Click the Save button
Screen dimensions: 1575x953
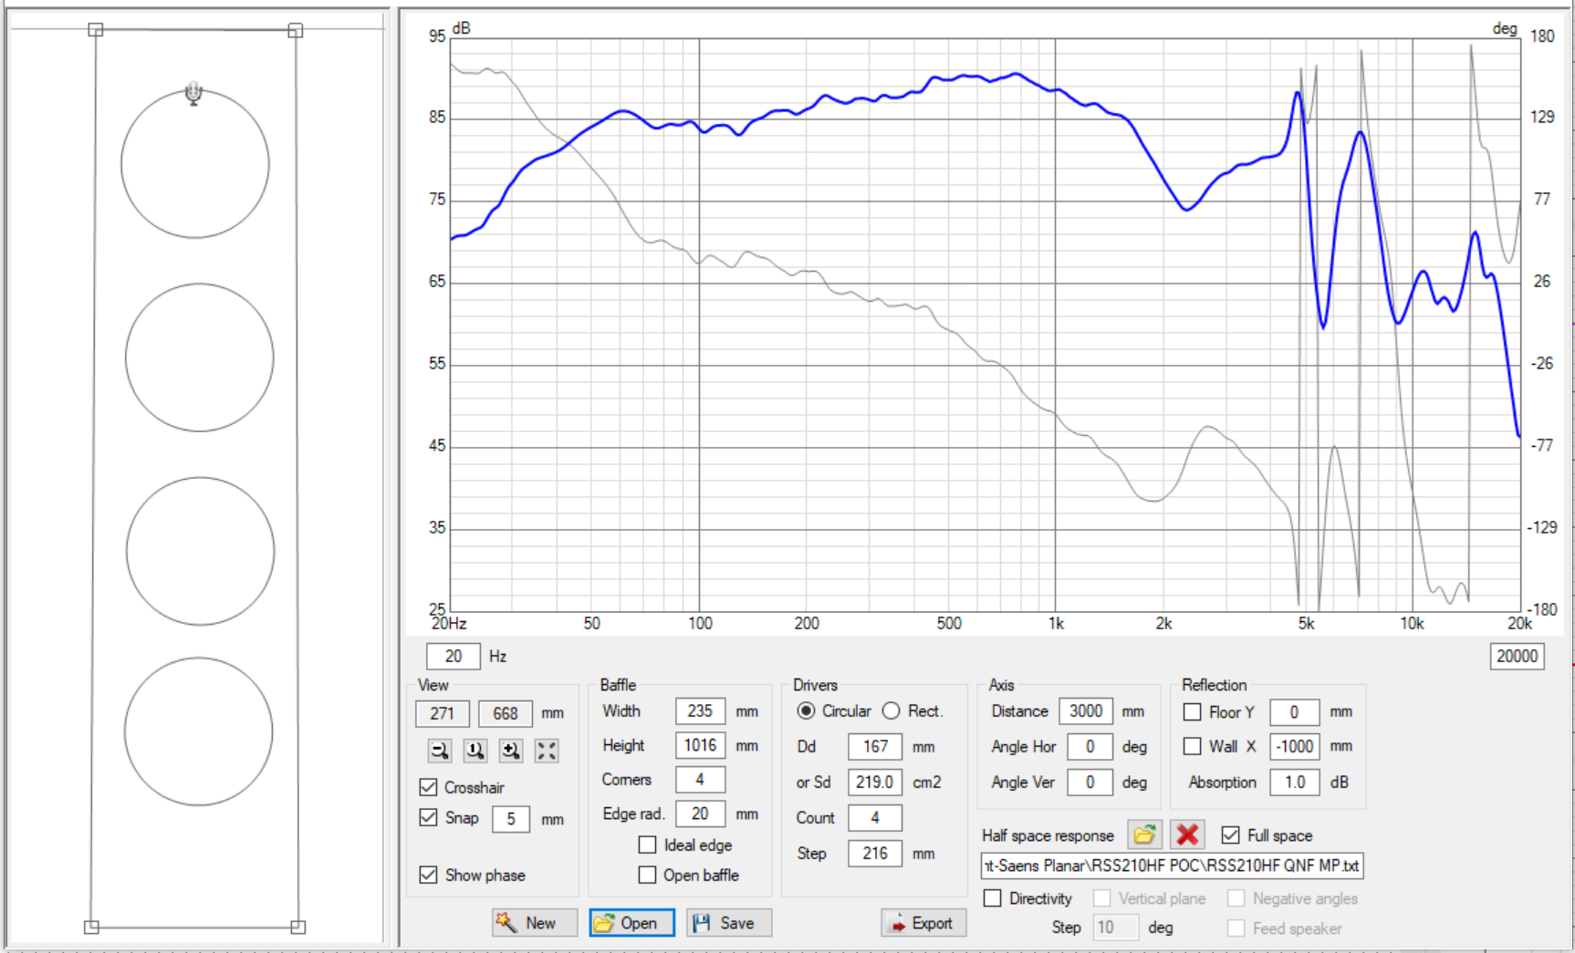[x=729, y=923]
